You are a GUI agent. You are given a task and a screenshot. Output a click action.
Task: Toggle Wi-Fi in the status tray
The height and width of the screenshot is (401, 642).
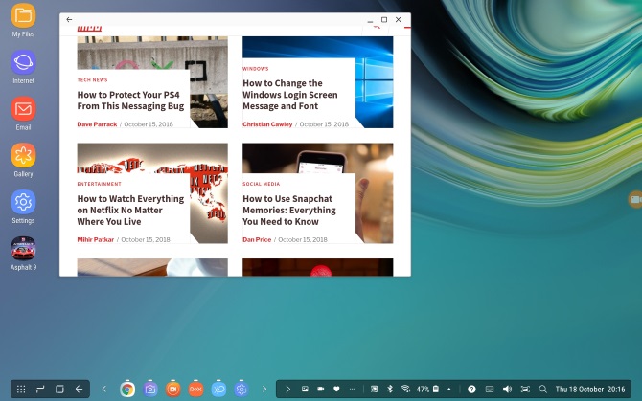[x=405, y=389]
